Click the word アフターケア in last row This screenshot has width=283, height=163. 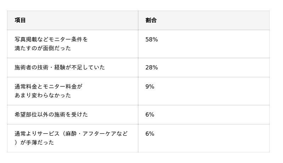point(99,134)
